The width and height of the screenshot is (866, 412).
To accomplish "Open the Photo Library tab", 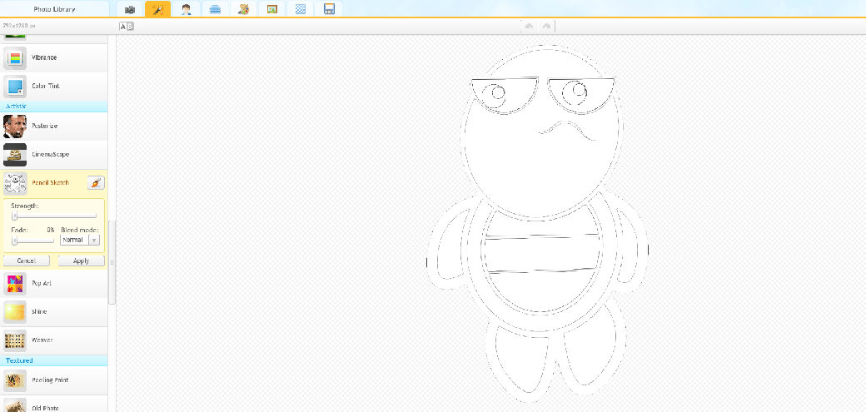I will (54, 9).
